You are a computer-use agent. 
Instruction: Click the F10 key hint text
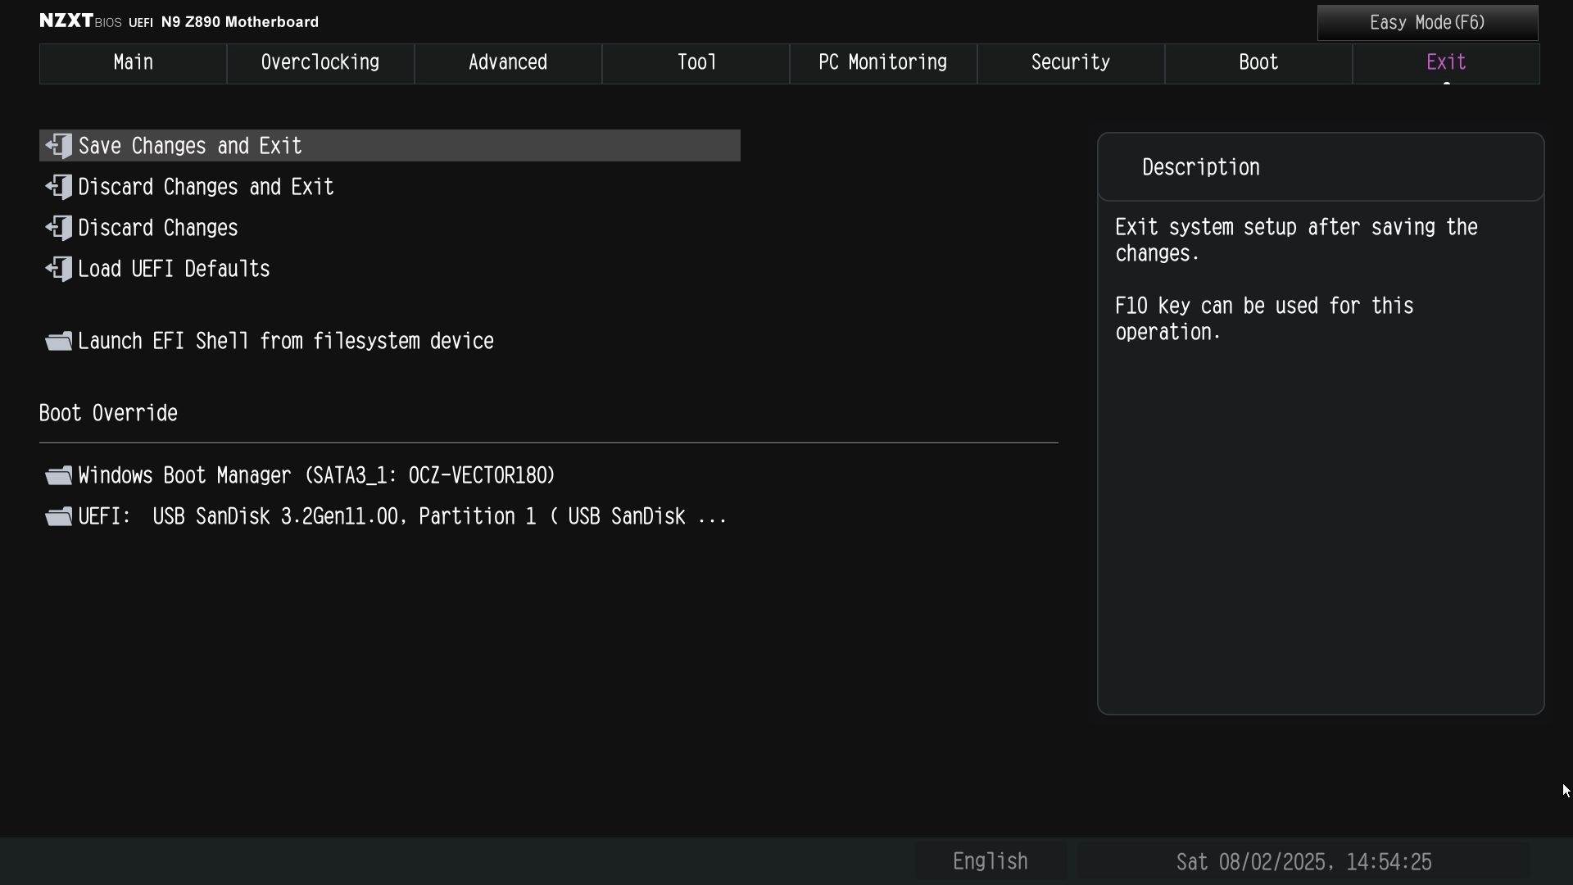pyautogui.click(x=1264, y=319)
